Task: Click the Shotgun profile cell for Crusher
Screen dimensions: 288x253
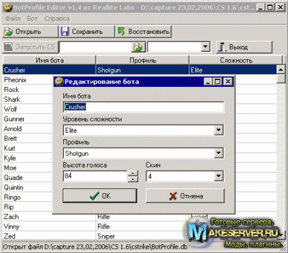Action: [142, 70]
